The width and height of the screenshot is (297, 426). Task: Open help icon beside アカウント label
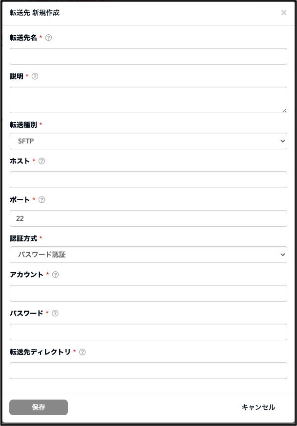pyautogui.click(x=55, y=275)
